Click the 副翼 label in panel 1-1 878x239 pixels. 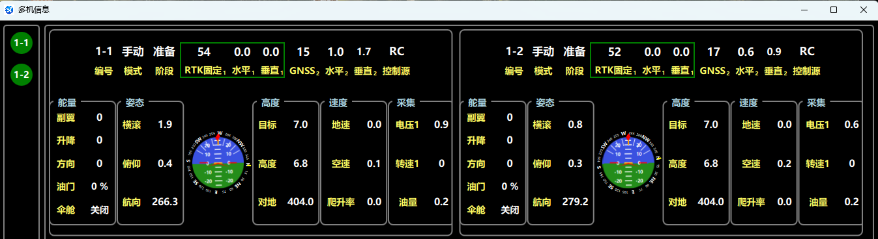tap(66, 118)
